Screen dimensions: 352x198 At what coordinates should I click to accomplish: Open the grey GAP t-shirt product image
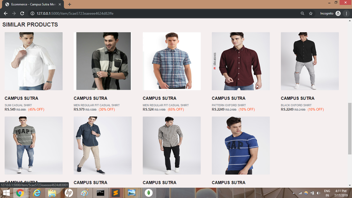(33, 145)
